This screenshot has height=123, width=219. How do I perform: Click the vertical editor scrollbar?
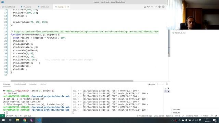click(x=169, y=43)
